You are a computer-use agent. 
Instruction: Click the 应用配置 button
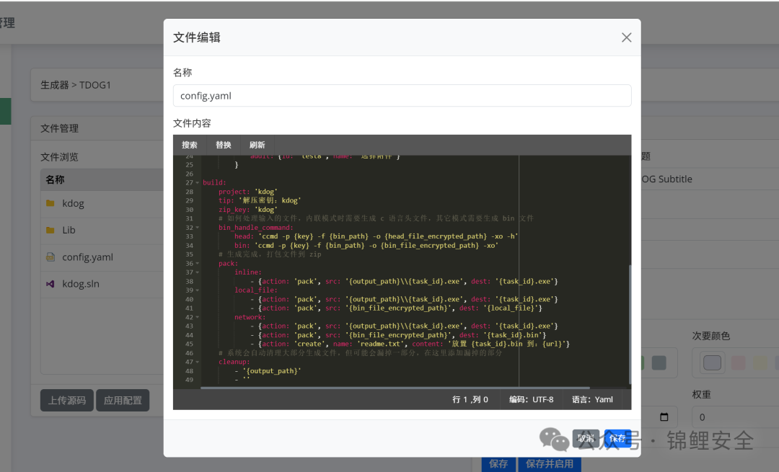pos(123,401)
